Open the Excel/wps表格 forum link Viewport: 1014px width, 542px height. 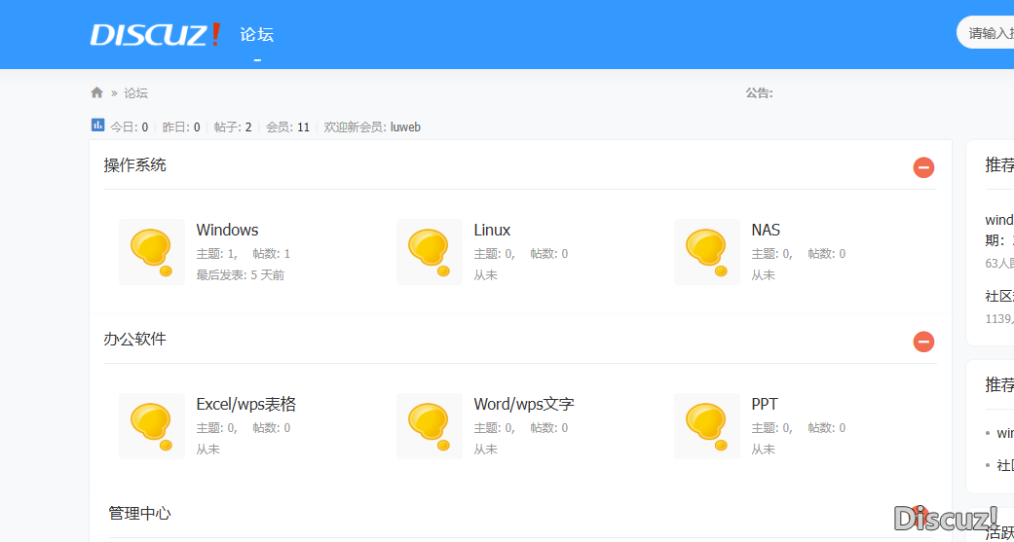[x=245, y=405]
